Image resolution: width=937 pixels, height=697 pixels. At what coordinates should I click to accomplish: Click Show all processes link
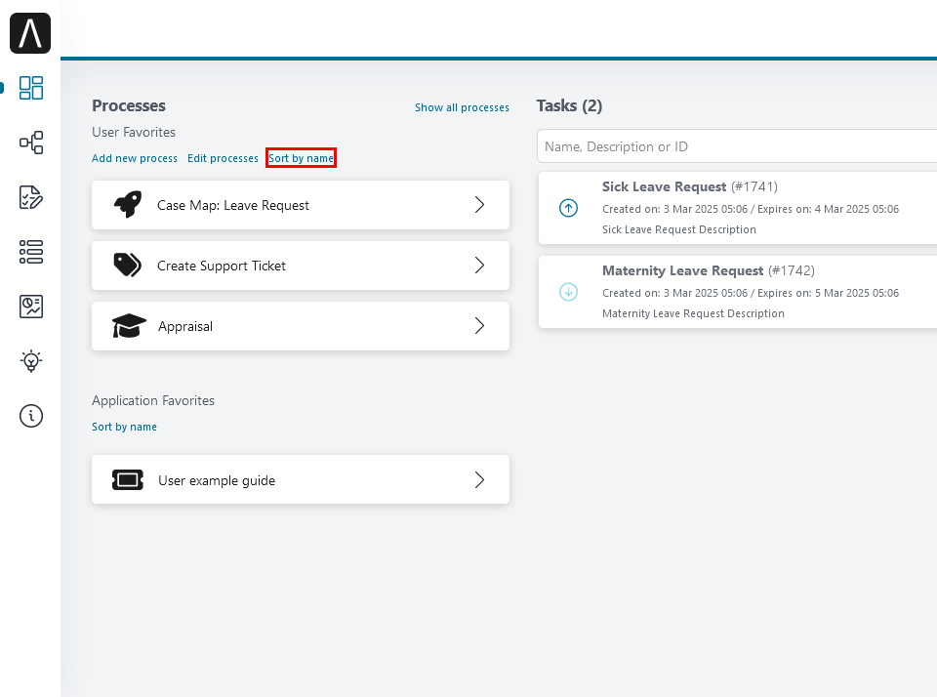pyautogui.click(x=462, y=107)
